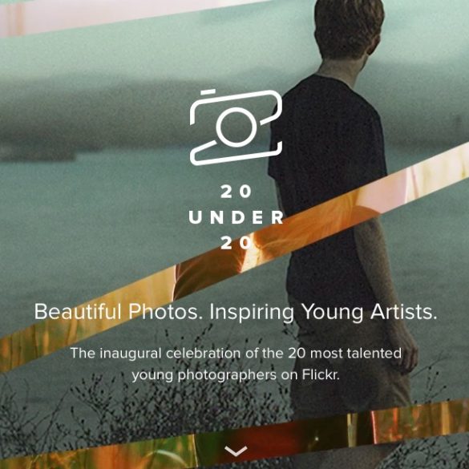Click the word "Flickr" in the description
The width and height of the screenshot is (469, 469).
click(x=319, y=374)
